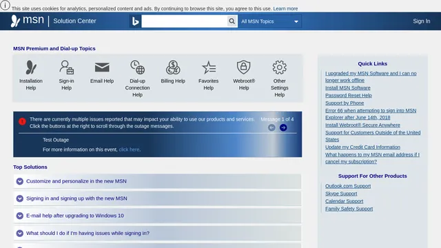Go to previous outage message arrow
Screen dimensions: 441x248
(x=271, y=127)
